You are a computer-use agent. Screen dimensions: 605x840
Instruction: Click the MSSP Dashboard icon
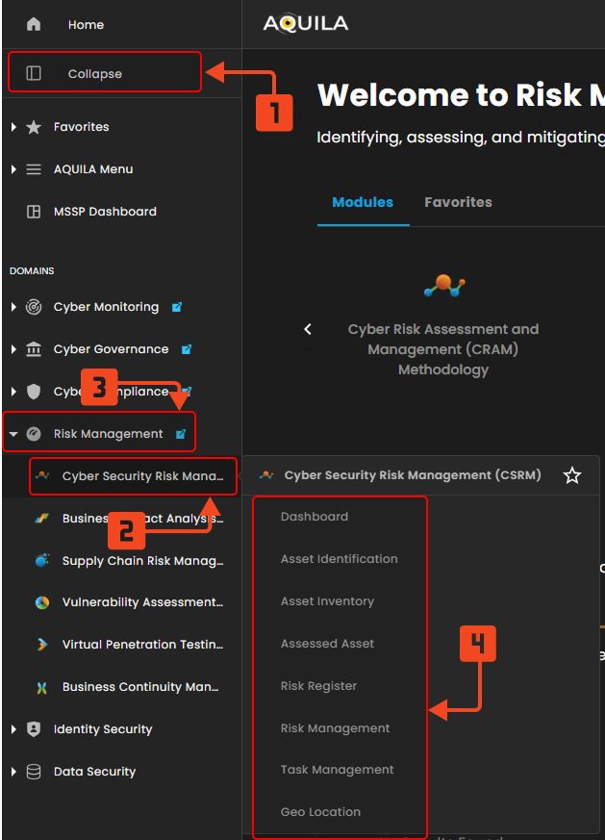tap(34, 212)
